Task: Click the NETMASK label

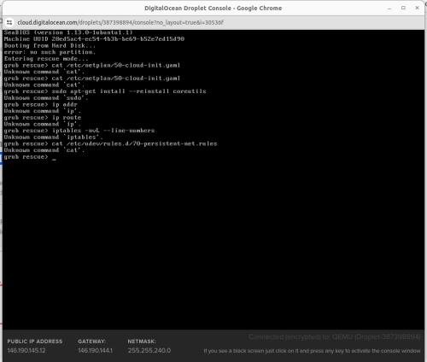Action: (x=142, y=342)
